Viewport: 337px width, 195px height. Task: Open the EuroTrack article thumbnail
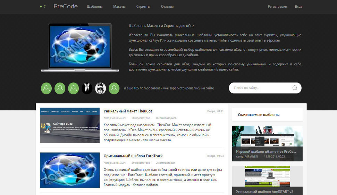(x=70, y=170)
